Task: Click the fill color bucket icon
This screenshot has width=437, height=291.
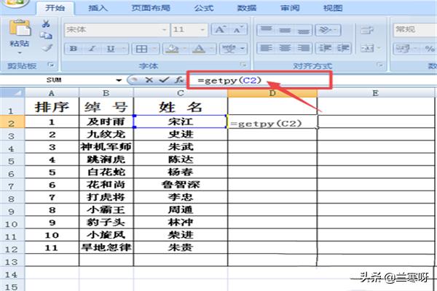Action: click(x=171, y=49)
